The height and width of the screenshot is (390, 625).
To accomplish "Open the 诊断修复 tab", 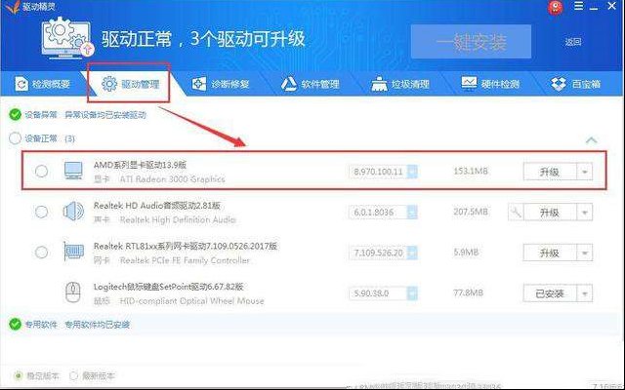I will (x=221, y=84).
